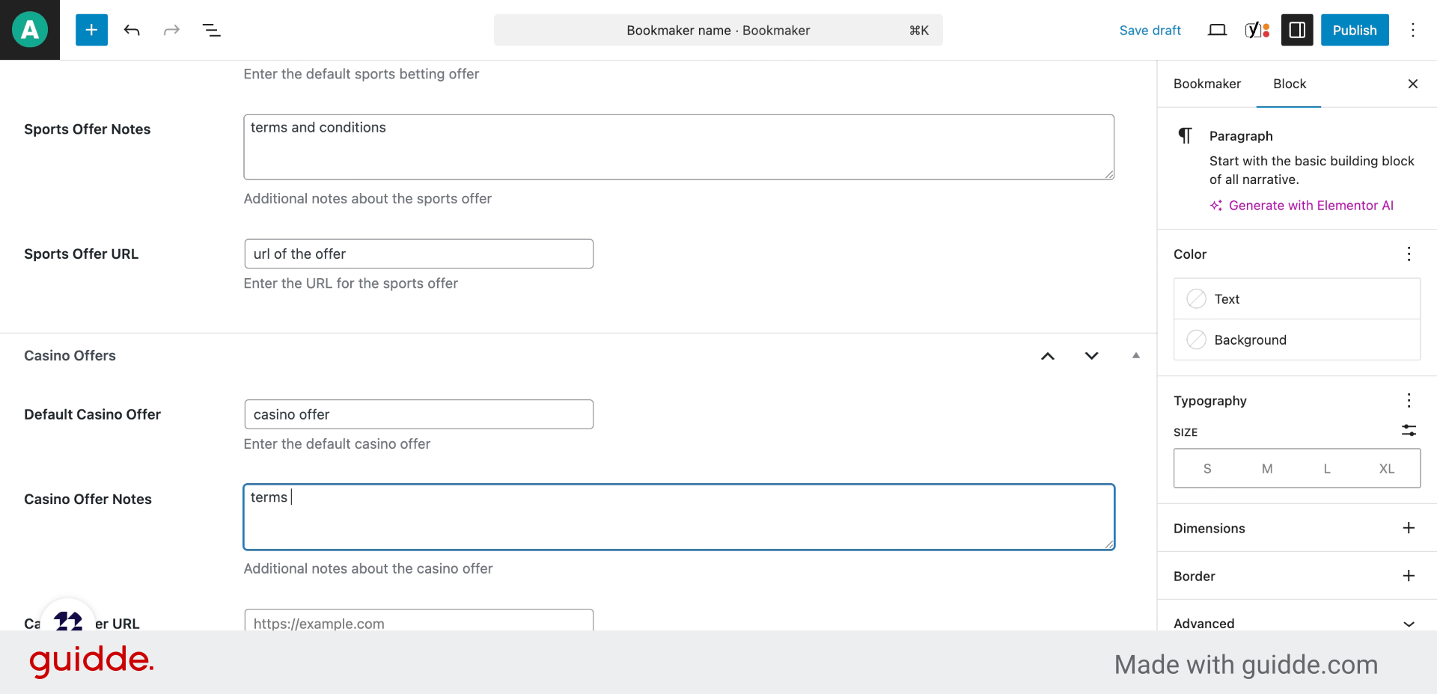Move Casino Offers panel down
The height and width of the screenshot is (694, 1437).
[x=1091, y=356]
